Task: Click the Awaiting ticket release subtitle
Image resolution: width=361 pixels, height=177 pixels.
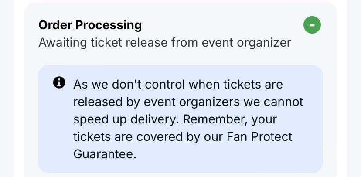Action: (x=164, y=43)
